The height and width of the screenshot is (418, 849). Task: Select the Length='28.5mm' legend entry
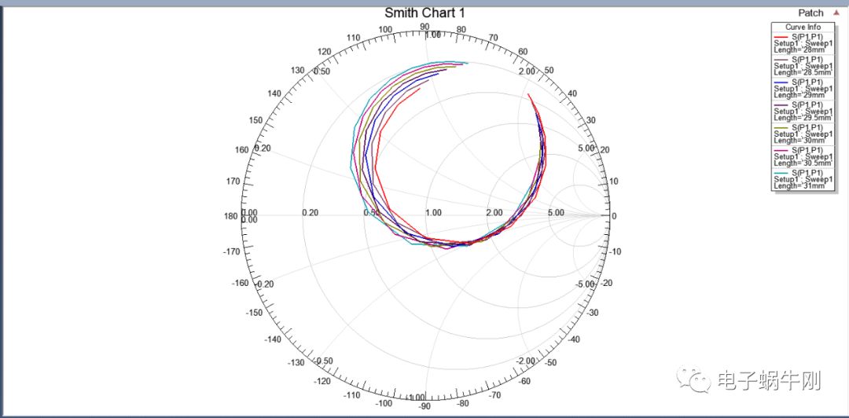pyautogui.click(x=801, y=71)
